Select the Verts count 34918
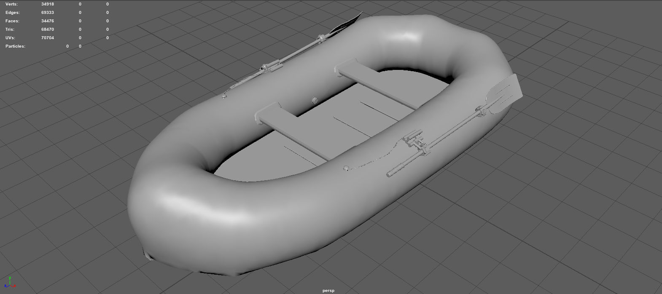The width and height of the screenshot is (662, 294). point(47,4)
